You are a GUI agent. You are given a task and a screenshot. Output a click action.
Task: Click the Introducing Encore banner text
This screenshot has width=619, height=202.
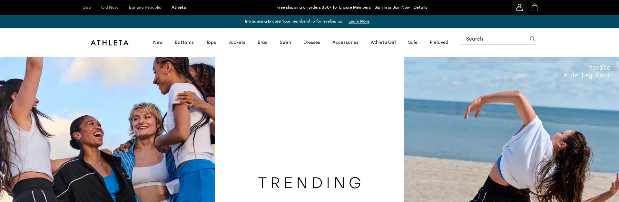[294, 21]
